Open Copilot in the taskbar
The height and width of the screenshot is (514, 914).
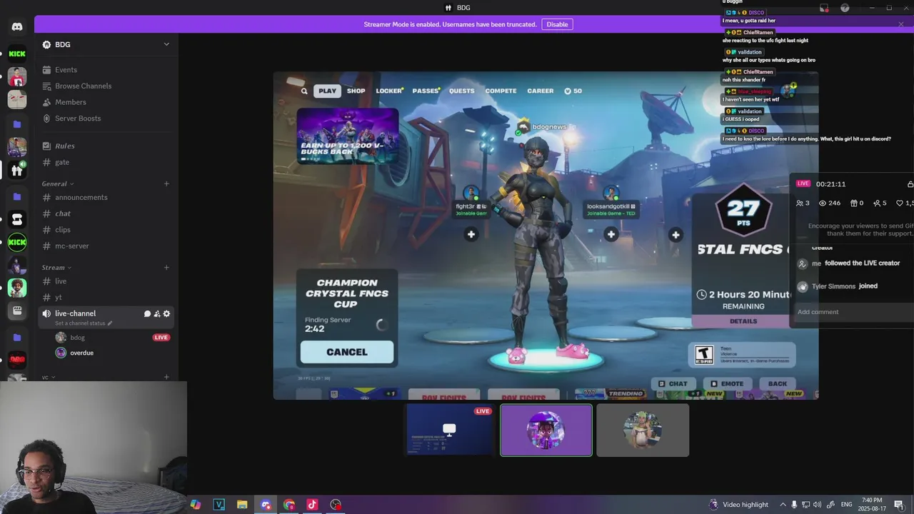(196, 505)
